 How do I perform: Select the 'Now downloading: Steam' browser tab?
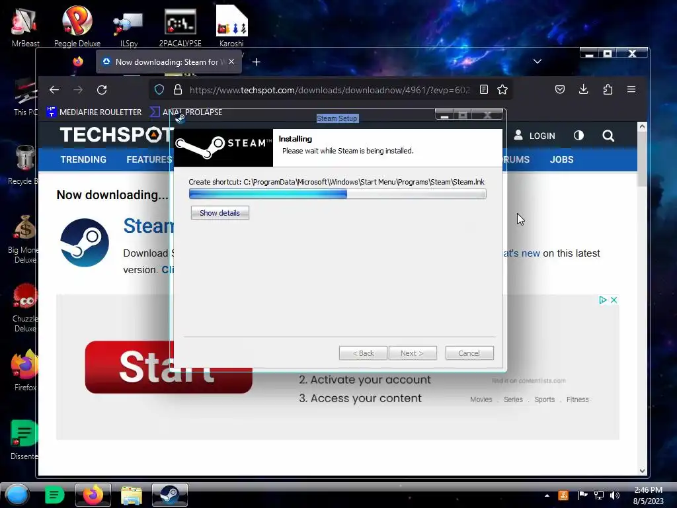point(169,62)
